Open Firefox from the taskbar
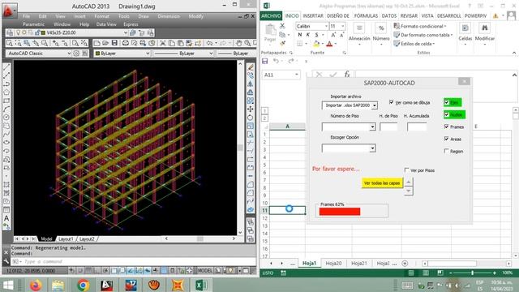This screenshot has height=292, width=519. coord(36,285)
